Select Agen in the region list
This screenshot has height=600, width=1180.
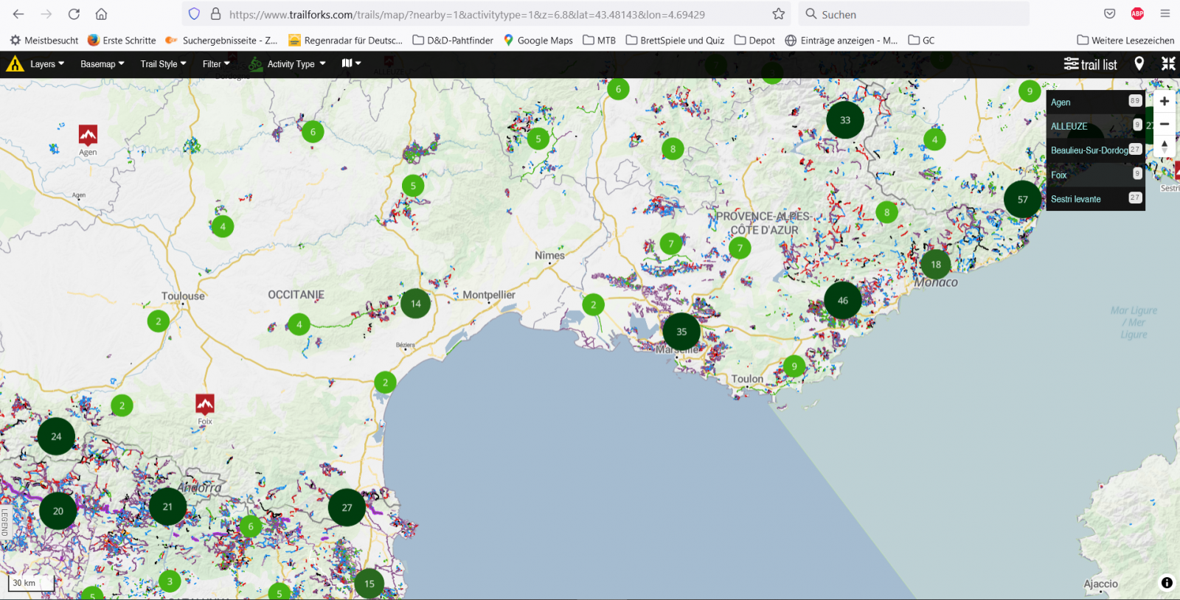point(1061,102)
